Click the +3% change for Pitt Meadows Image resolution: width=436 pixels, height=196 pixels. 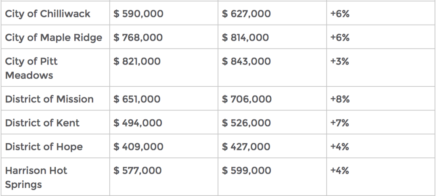[340, 61]
